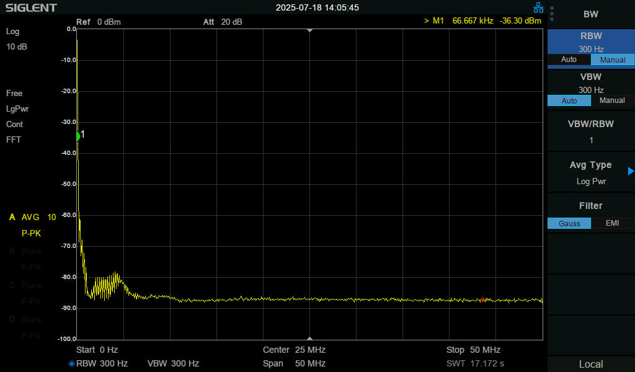Choose the EMI filter type
635x372 pixels.
tap(612, 223)
